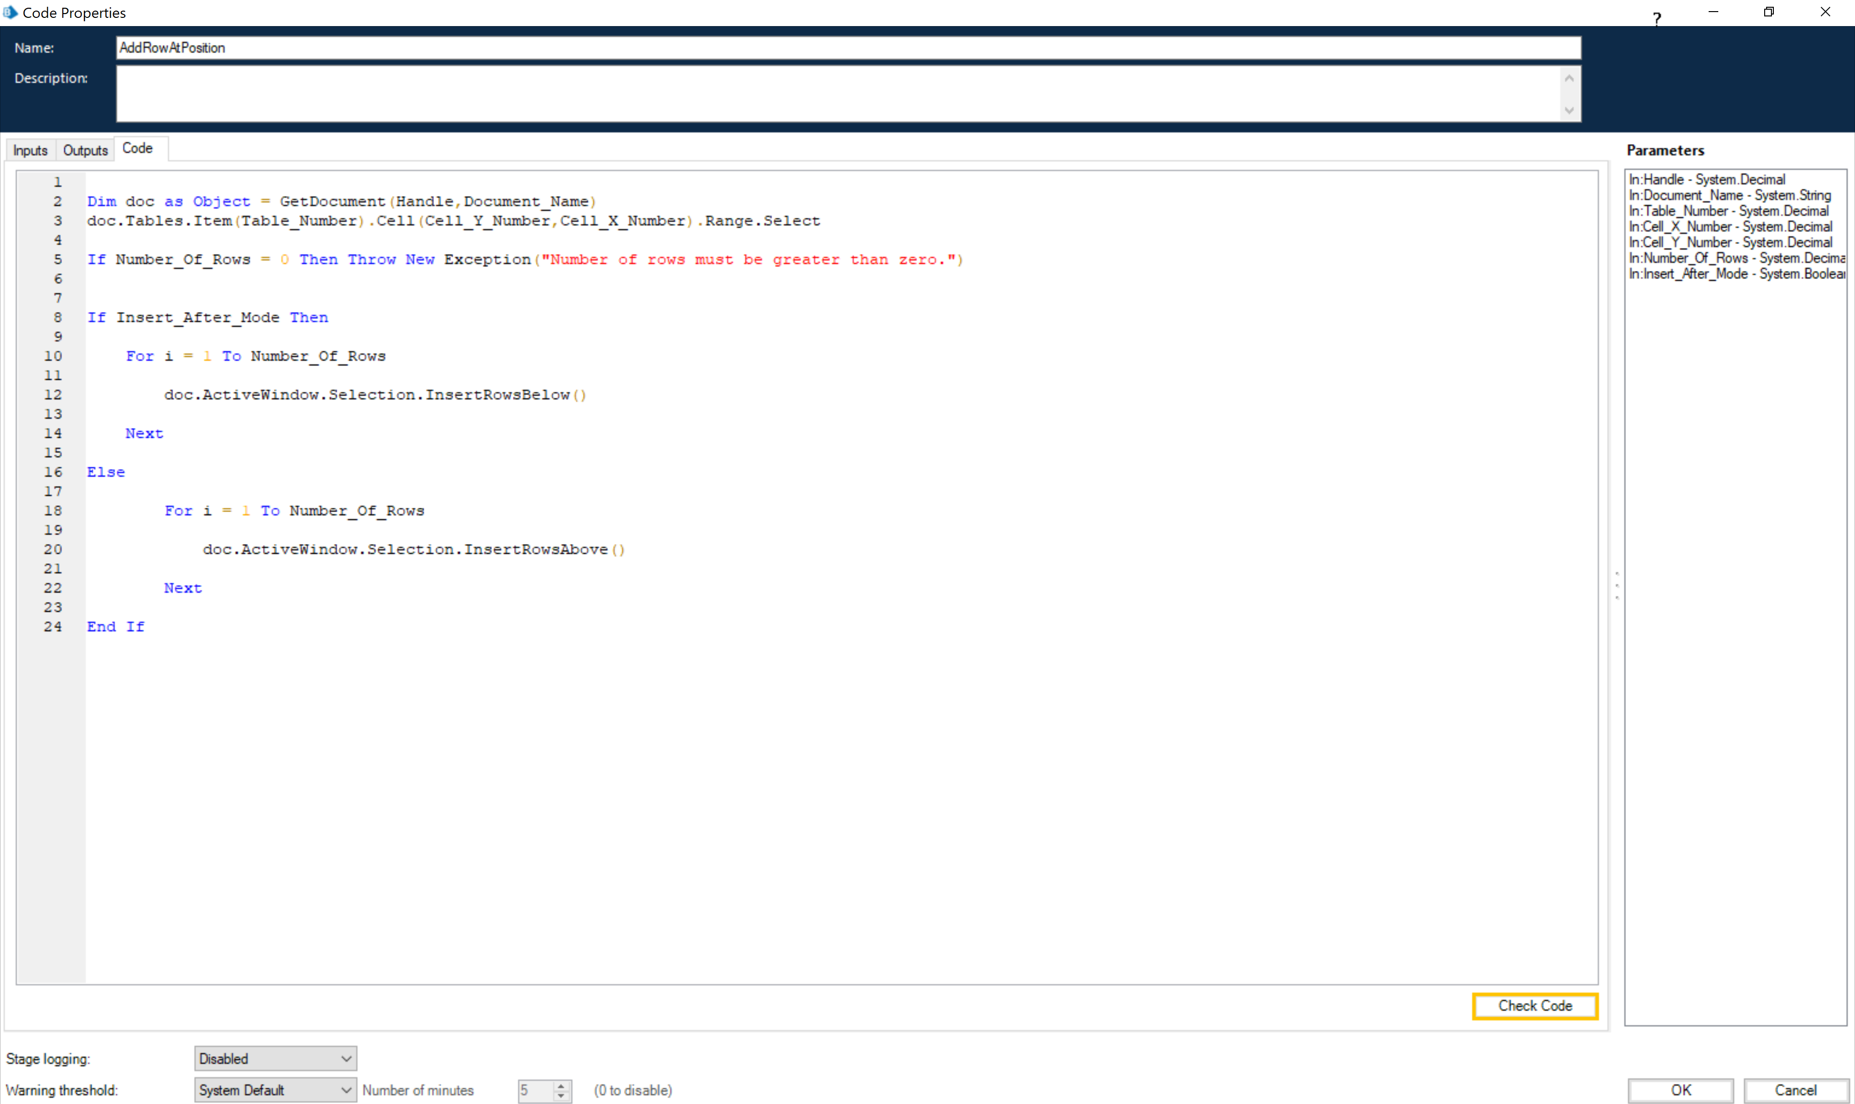Open the Warning threshold dropdown
Screen dimensions: 1855x1104
pyautogui.click(x=275, y=1090)
